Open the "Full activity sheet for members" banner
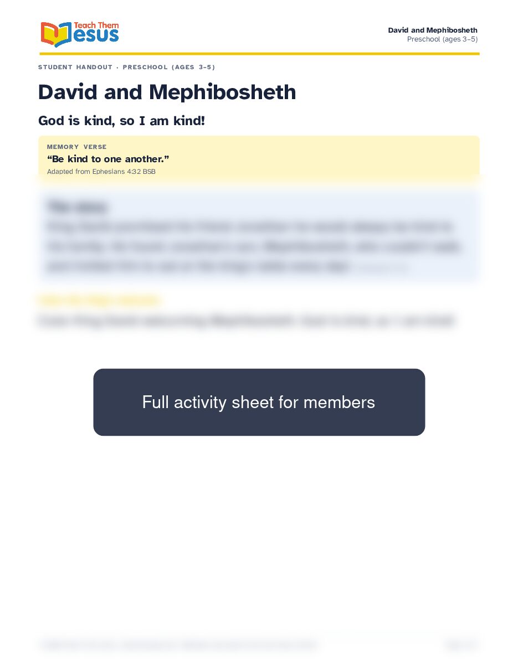The height and width of the screenshot is (670, 518). pyautogui.click(x=259, y=402)
